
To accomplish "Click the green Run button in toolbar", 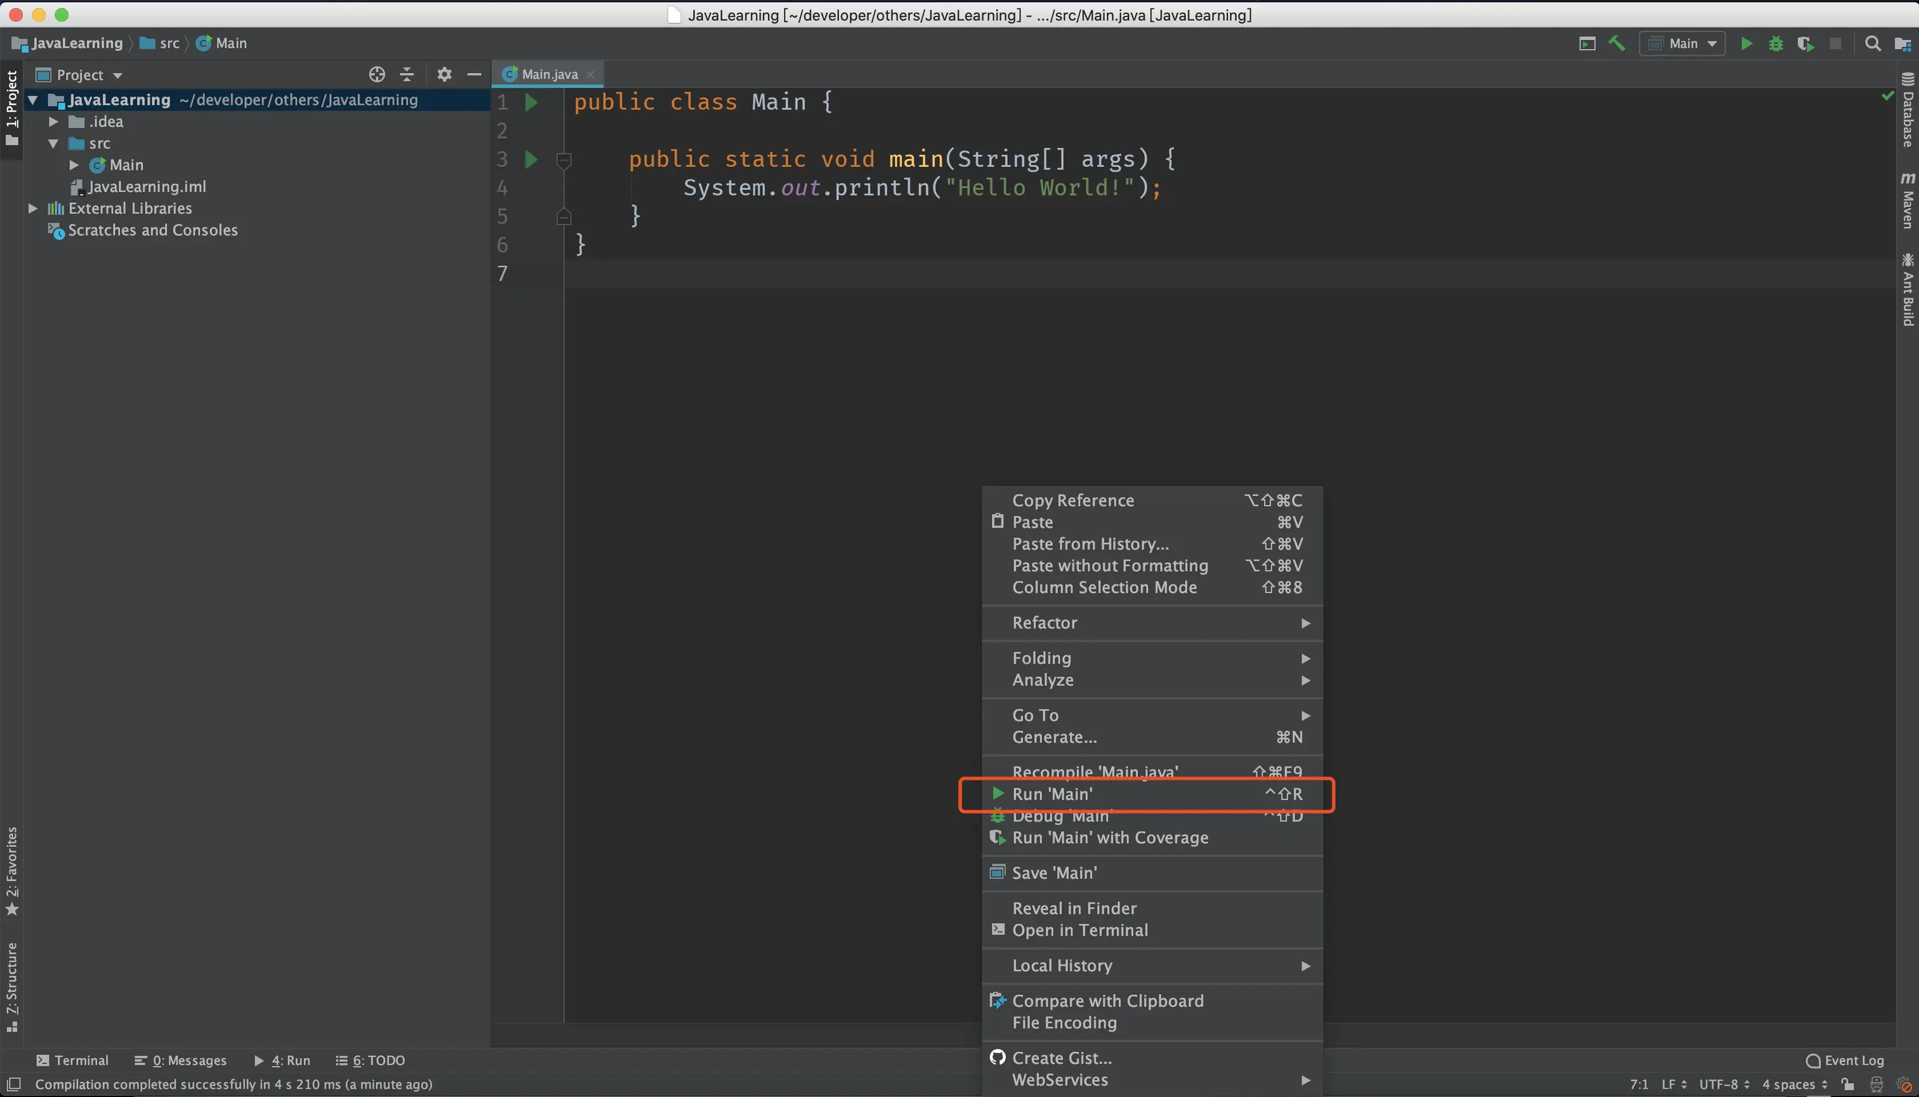I will (1746, 44).
